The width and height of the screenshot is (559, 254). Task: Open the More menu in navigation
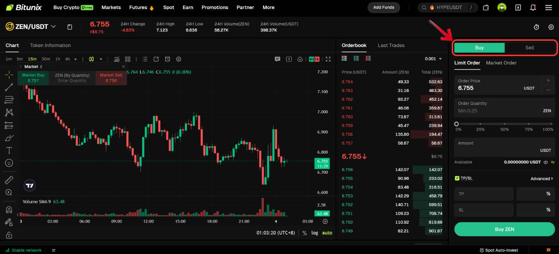[x=268, y=7]
